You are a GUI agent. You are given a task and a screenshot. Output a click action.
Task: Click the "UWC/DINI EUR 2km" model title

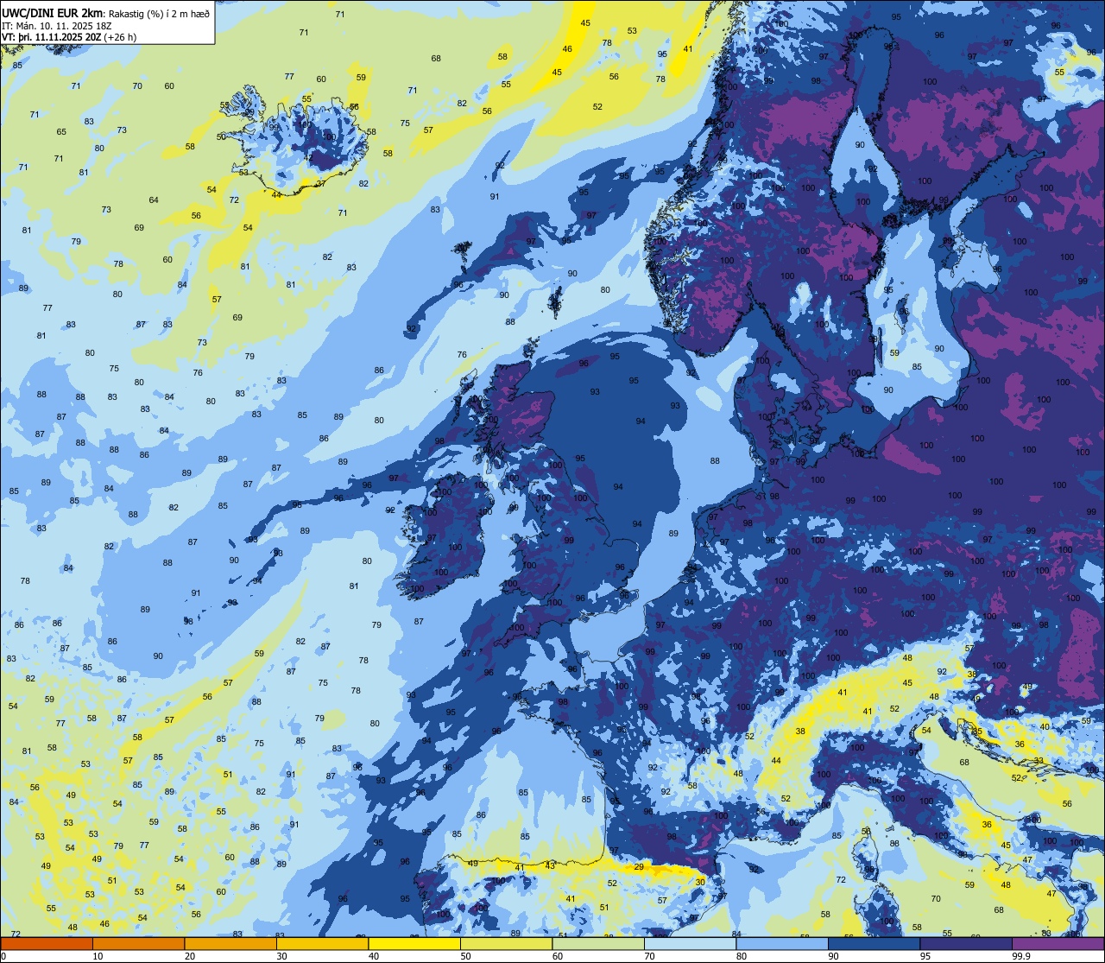[53, 13]
